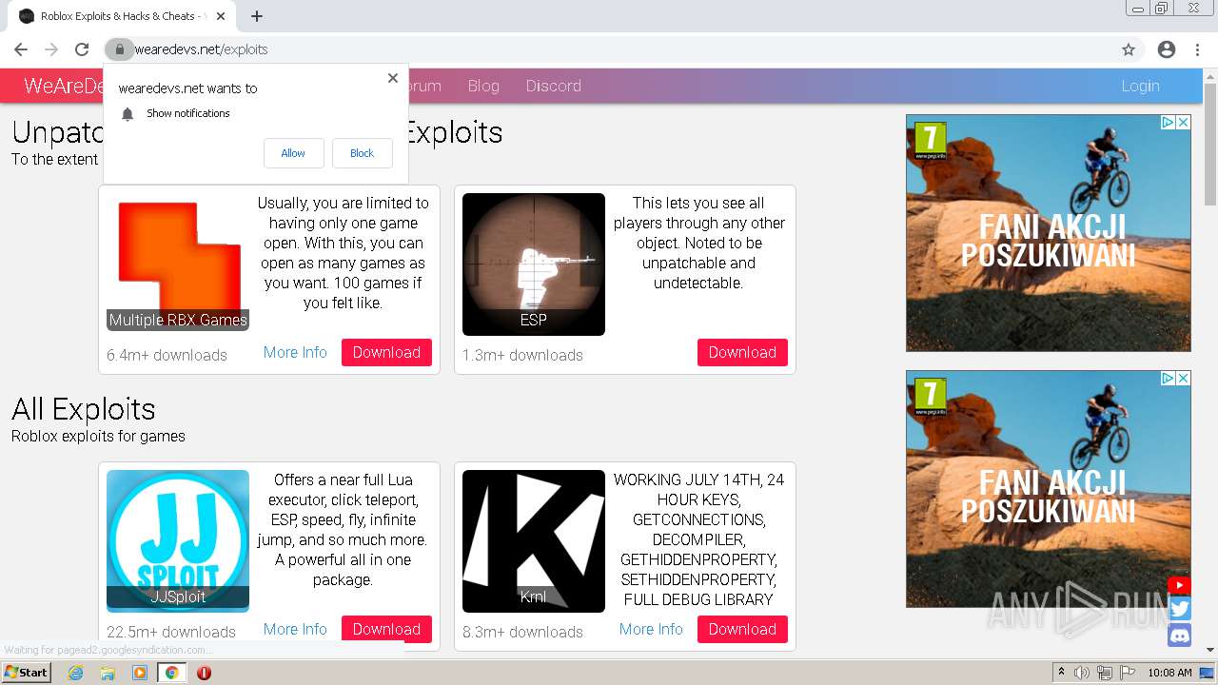Close the upper bike advertisement
Image resolution: width=1218 pixels, height=685 pixels.
[x=1184, y=123]
